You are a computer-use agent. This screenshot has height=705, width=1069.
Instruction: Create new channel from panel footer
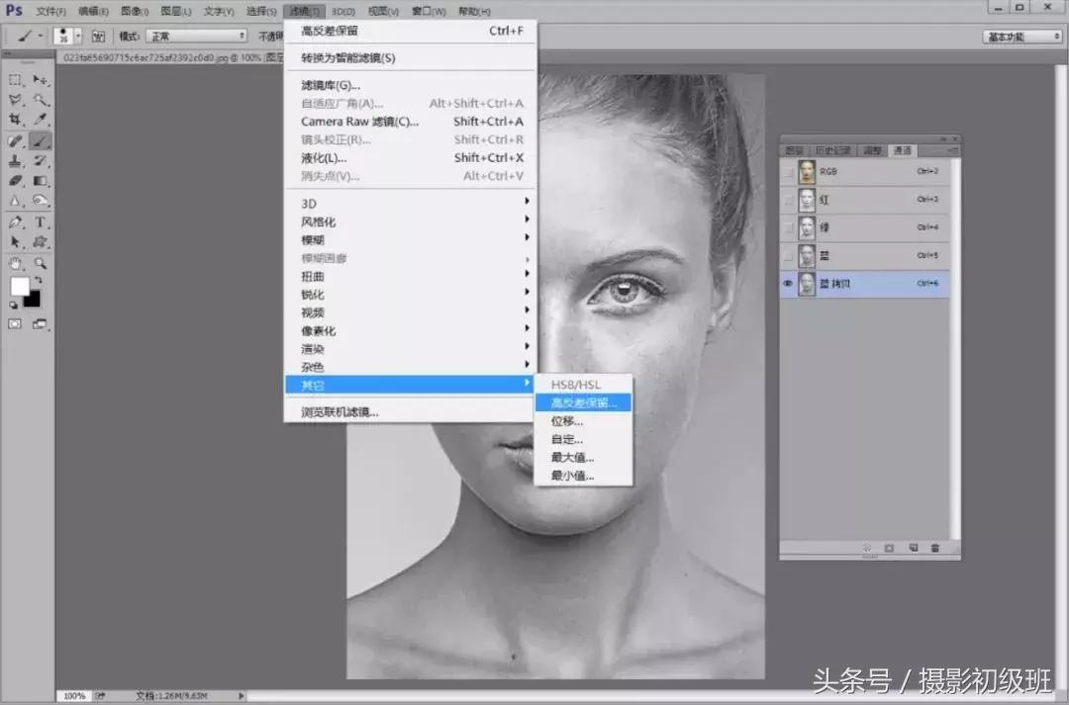(x=912, y=547)
